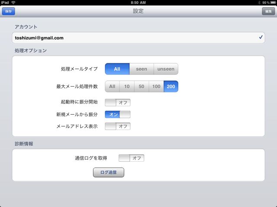
Task: Set 最大メール処理件数 to All
Action: [x=112, y=86]
